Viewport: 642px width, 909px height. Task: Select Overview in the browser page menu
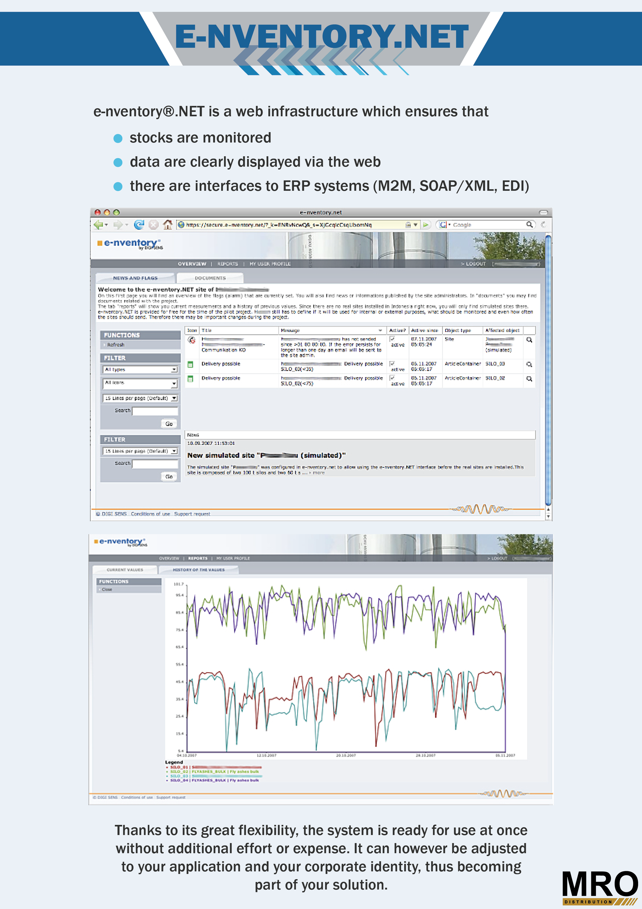(x=192, y=264)
